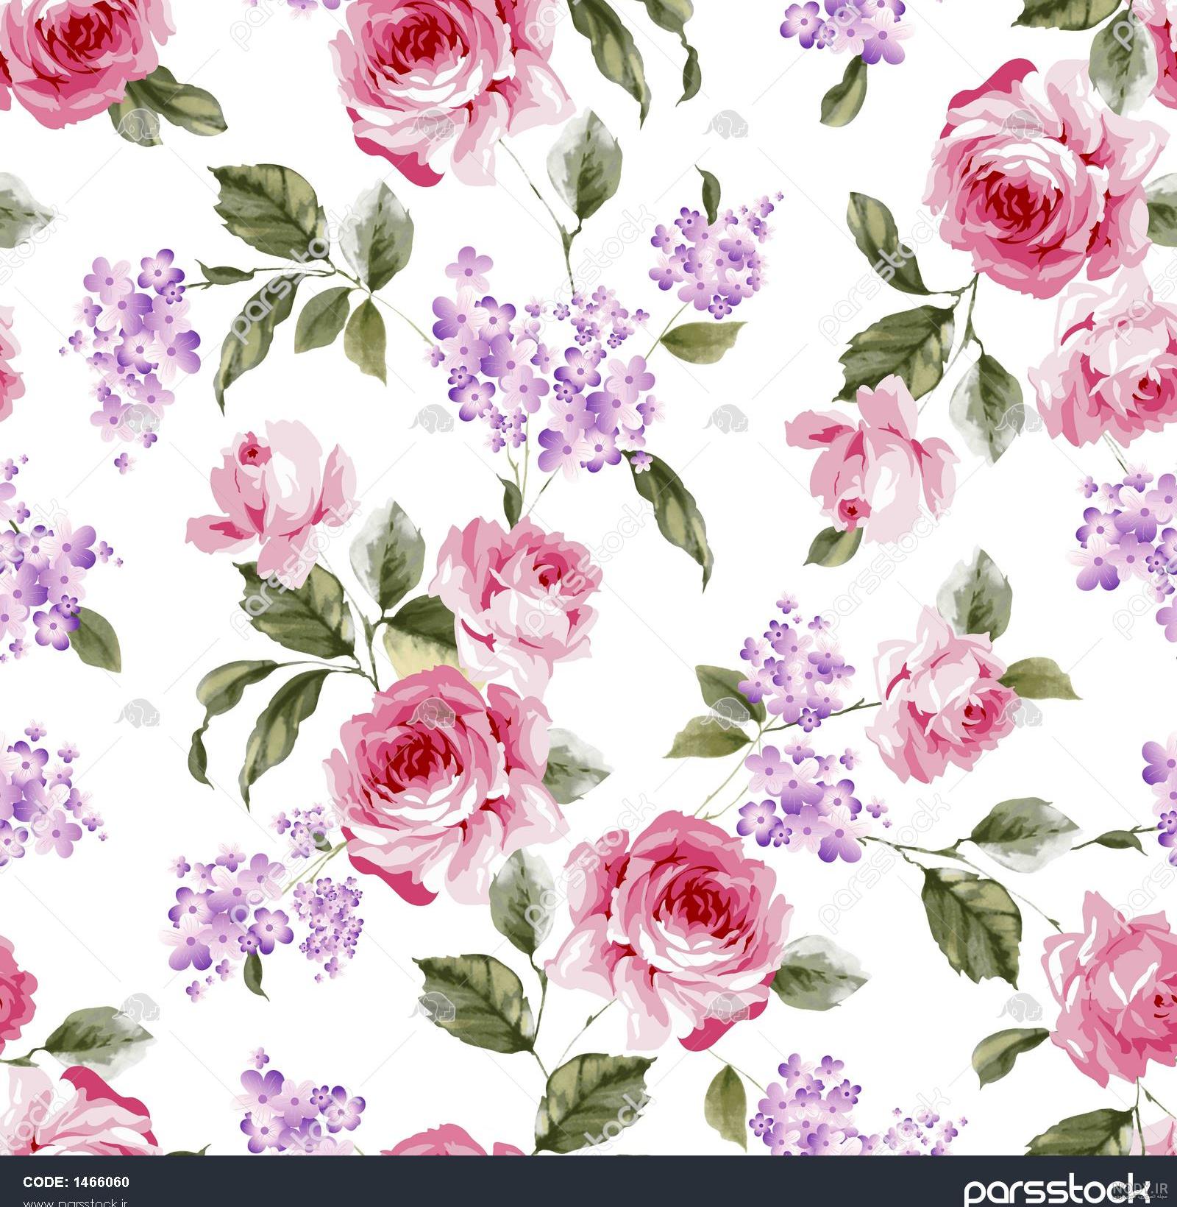Click the largest lilac flower cluster
The image size is (1177, 1207).
544,368
